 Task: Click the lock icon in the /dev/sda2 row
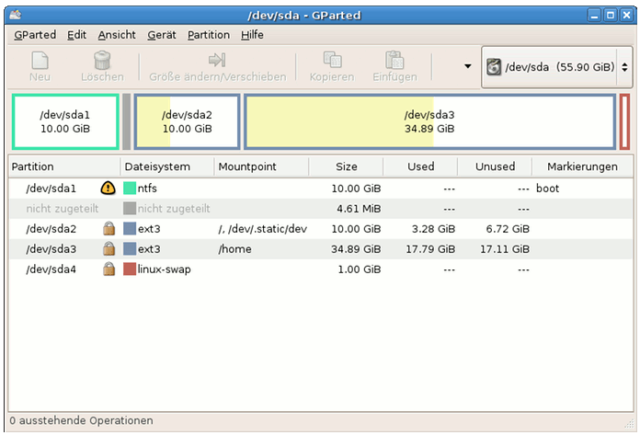click(x=109, y=228)
